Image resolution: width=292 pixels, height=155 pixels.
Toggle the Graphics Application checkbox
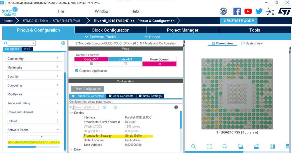pos(77,71)
